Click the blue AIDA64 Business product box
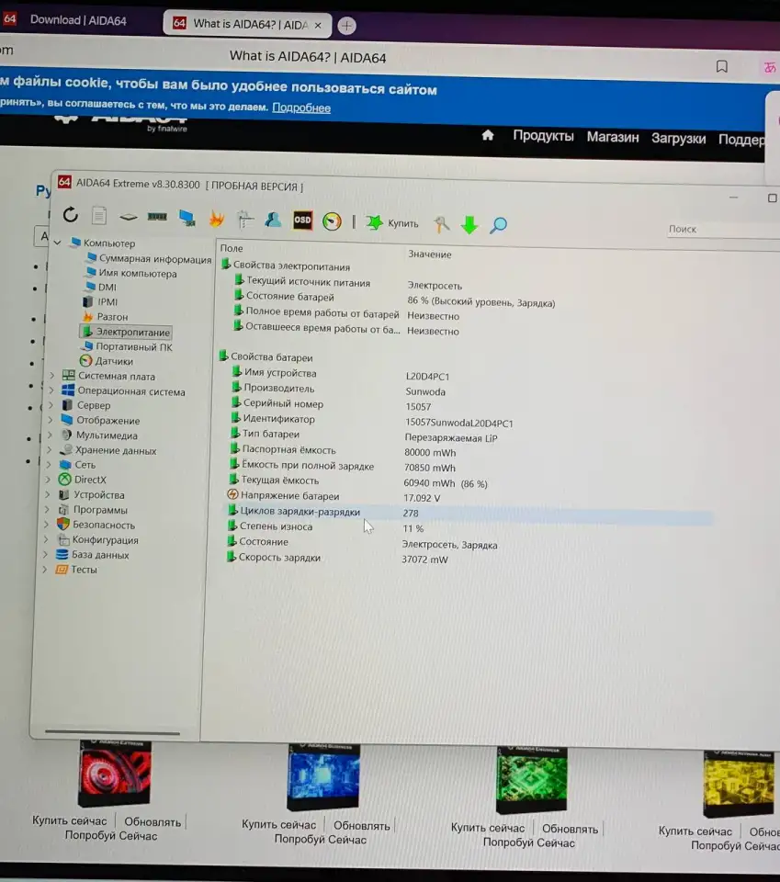Image resolution: width=780 pixels, height=882 pixels. 322,777
